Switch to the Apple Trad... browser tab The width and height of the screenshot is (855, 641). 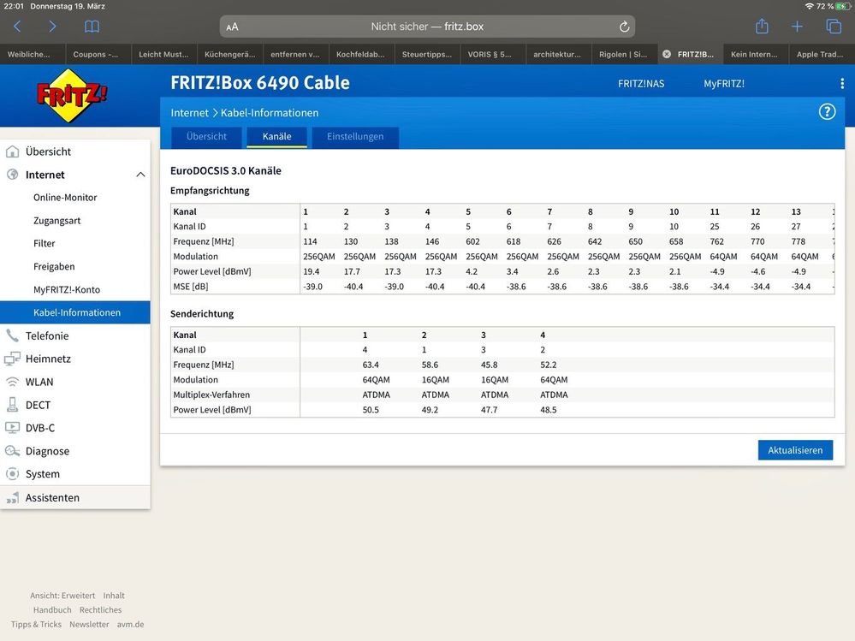tap(821, 54)
